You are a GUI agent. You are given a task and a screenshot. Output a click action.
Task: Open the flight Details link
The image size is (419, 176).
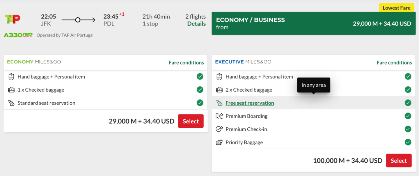(196, 24)
